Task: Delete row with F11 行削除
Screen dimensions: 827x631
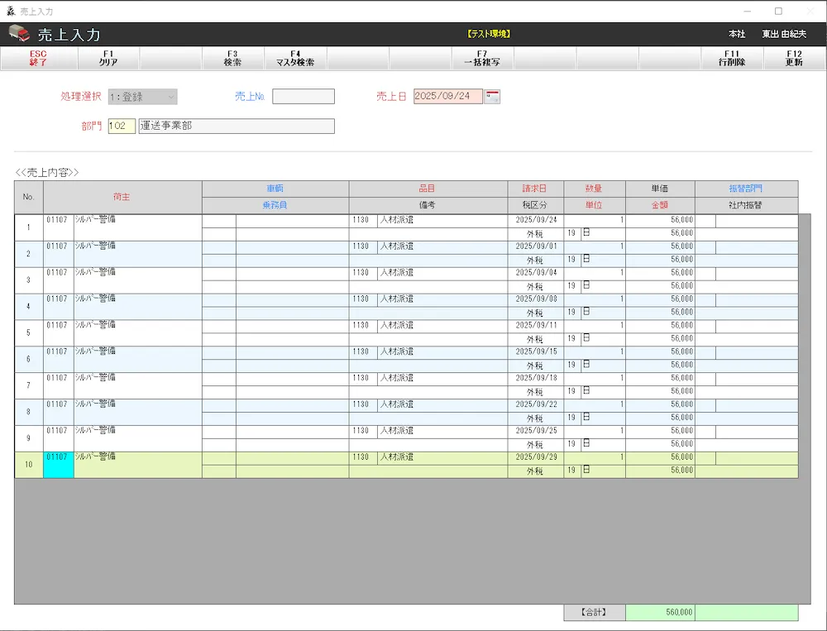Action: click(732, 58)
